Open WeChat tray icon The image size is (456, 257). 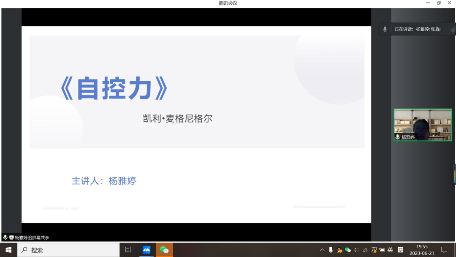[348, 250]
